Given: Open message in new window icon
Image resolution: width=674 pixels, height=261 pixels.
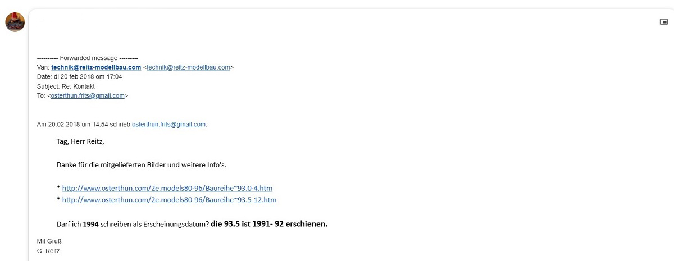Looking at the screenshot, I should pos(663,21).
